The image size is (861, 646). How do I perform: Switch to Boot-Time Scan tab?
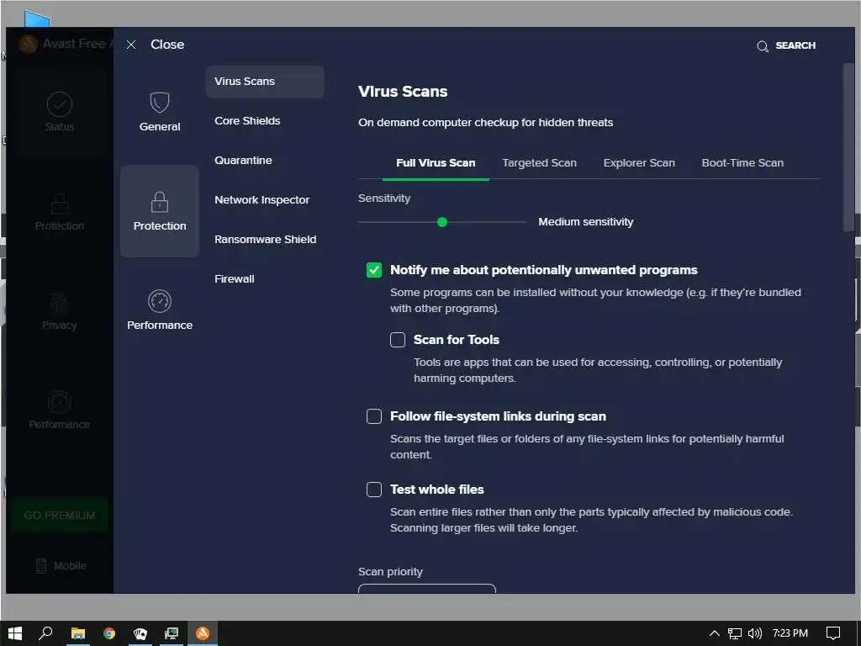click(742, 163)
